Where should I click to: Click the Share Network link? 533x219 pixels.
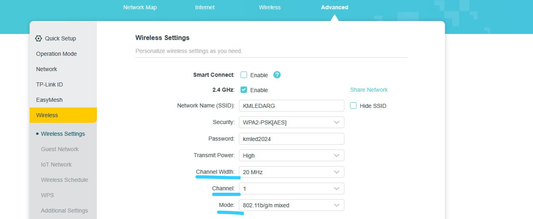coord(369,90)
